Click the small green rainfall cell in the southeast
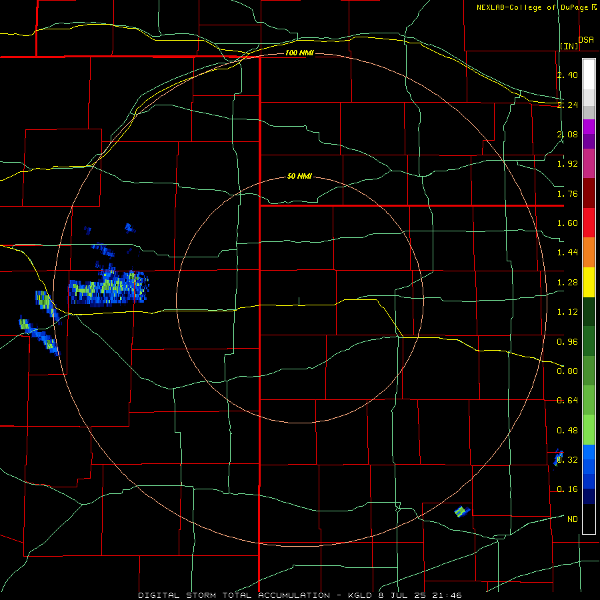 [x=462, y=511]
